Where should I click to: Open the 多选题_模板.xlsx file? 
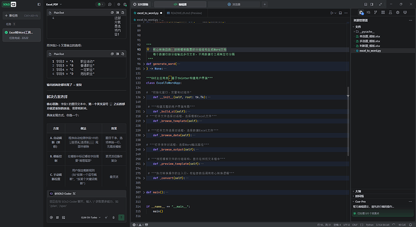382,41
